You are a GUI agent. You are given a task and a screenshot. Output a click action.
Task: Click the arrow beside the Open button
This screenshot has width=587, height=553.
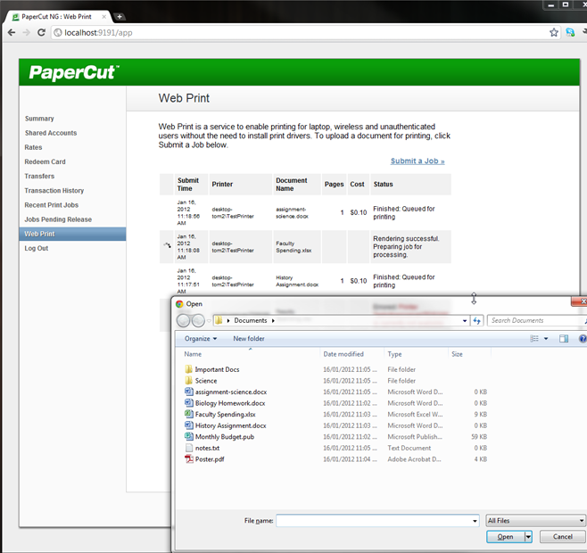(529, 537)
